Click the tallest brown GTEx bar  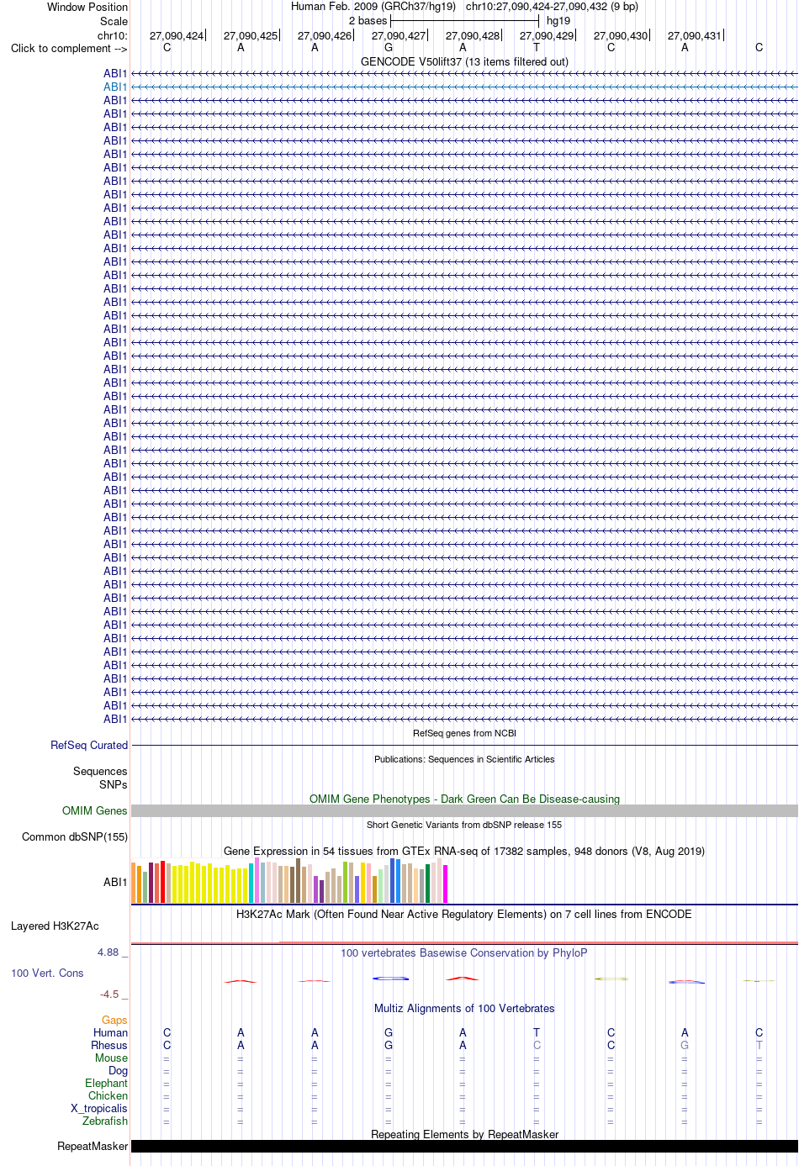[298, 880]
